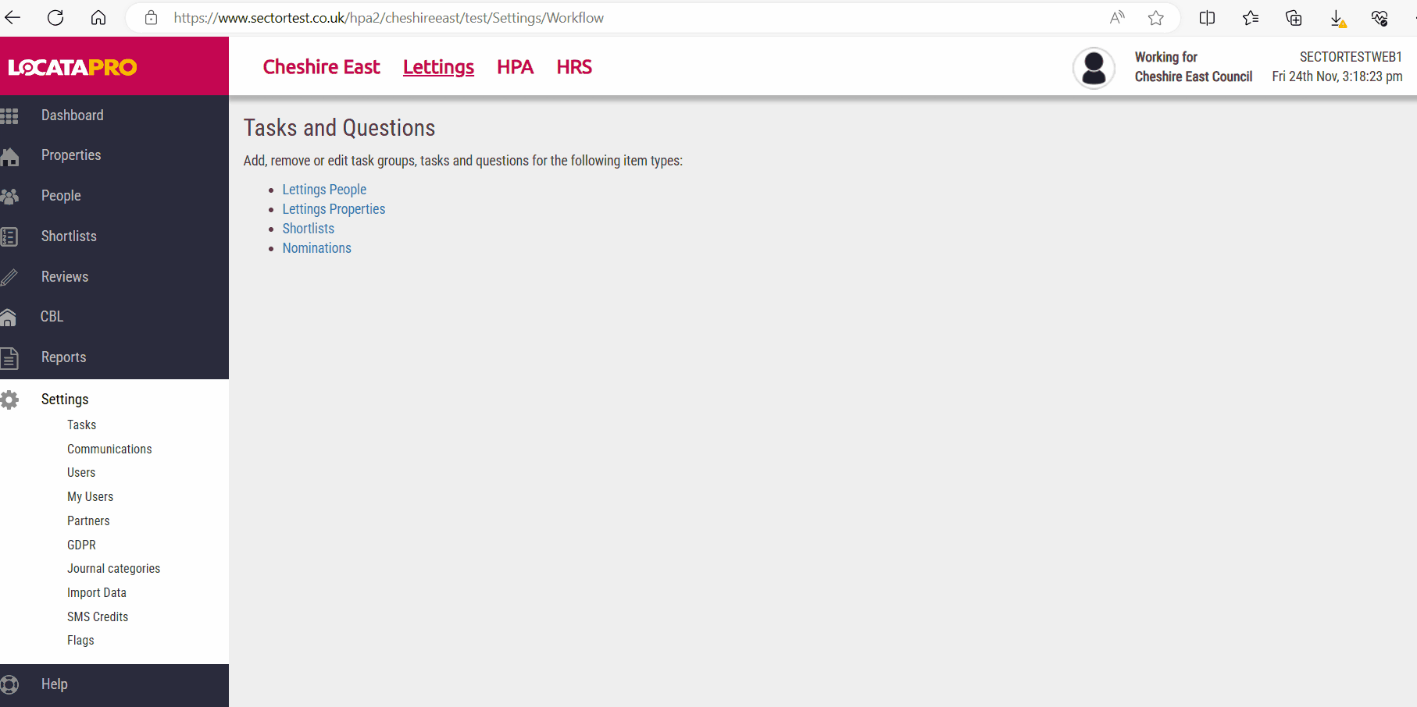1417x707 pixels.
Task: Open the Lettings Properties link
Action: coord(334,209)
